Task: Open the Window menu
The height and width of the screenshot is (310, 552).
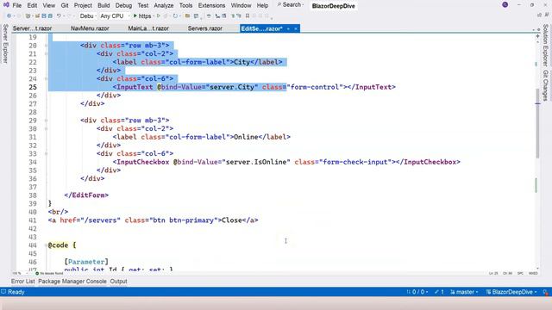Action: (241, 5)
